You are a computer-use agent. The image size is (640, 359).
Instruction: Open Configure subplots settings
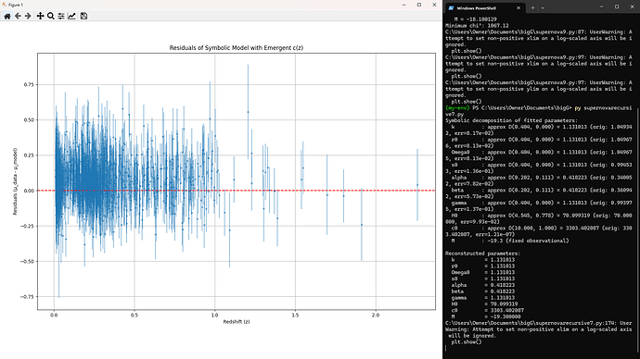click(x=61, y=16)
